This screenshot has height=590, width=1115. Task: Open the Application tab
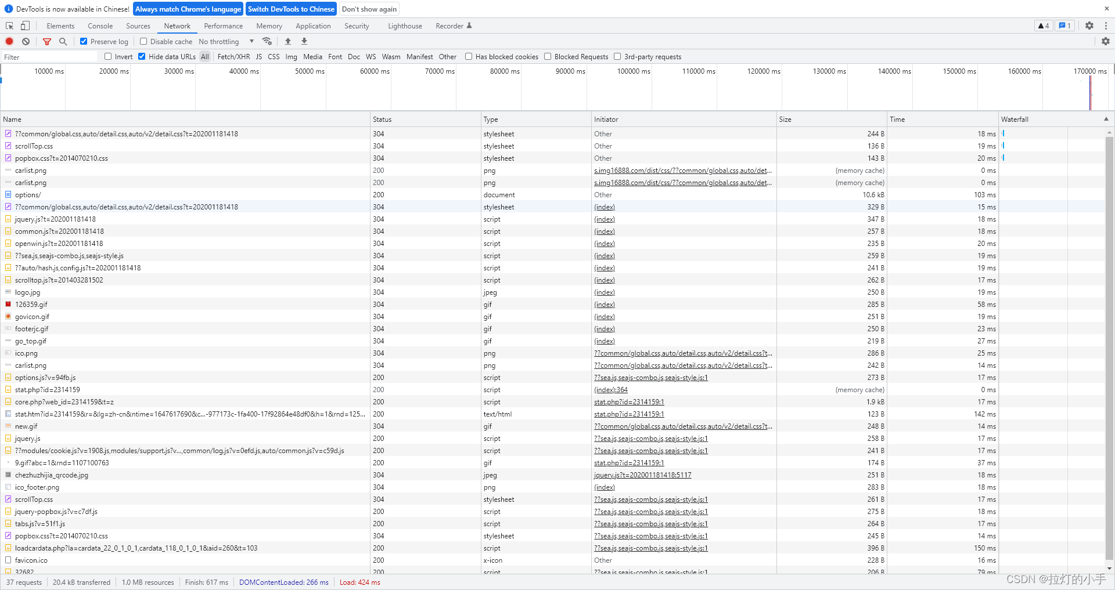click(x=313, y=26)
